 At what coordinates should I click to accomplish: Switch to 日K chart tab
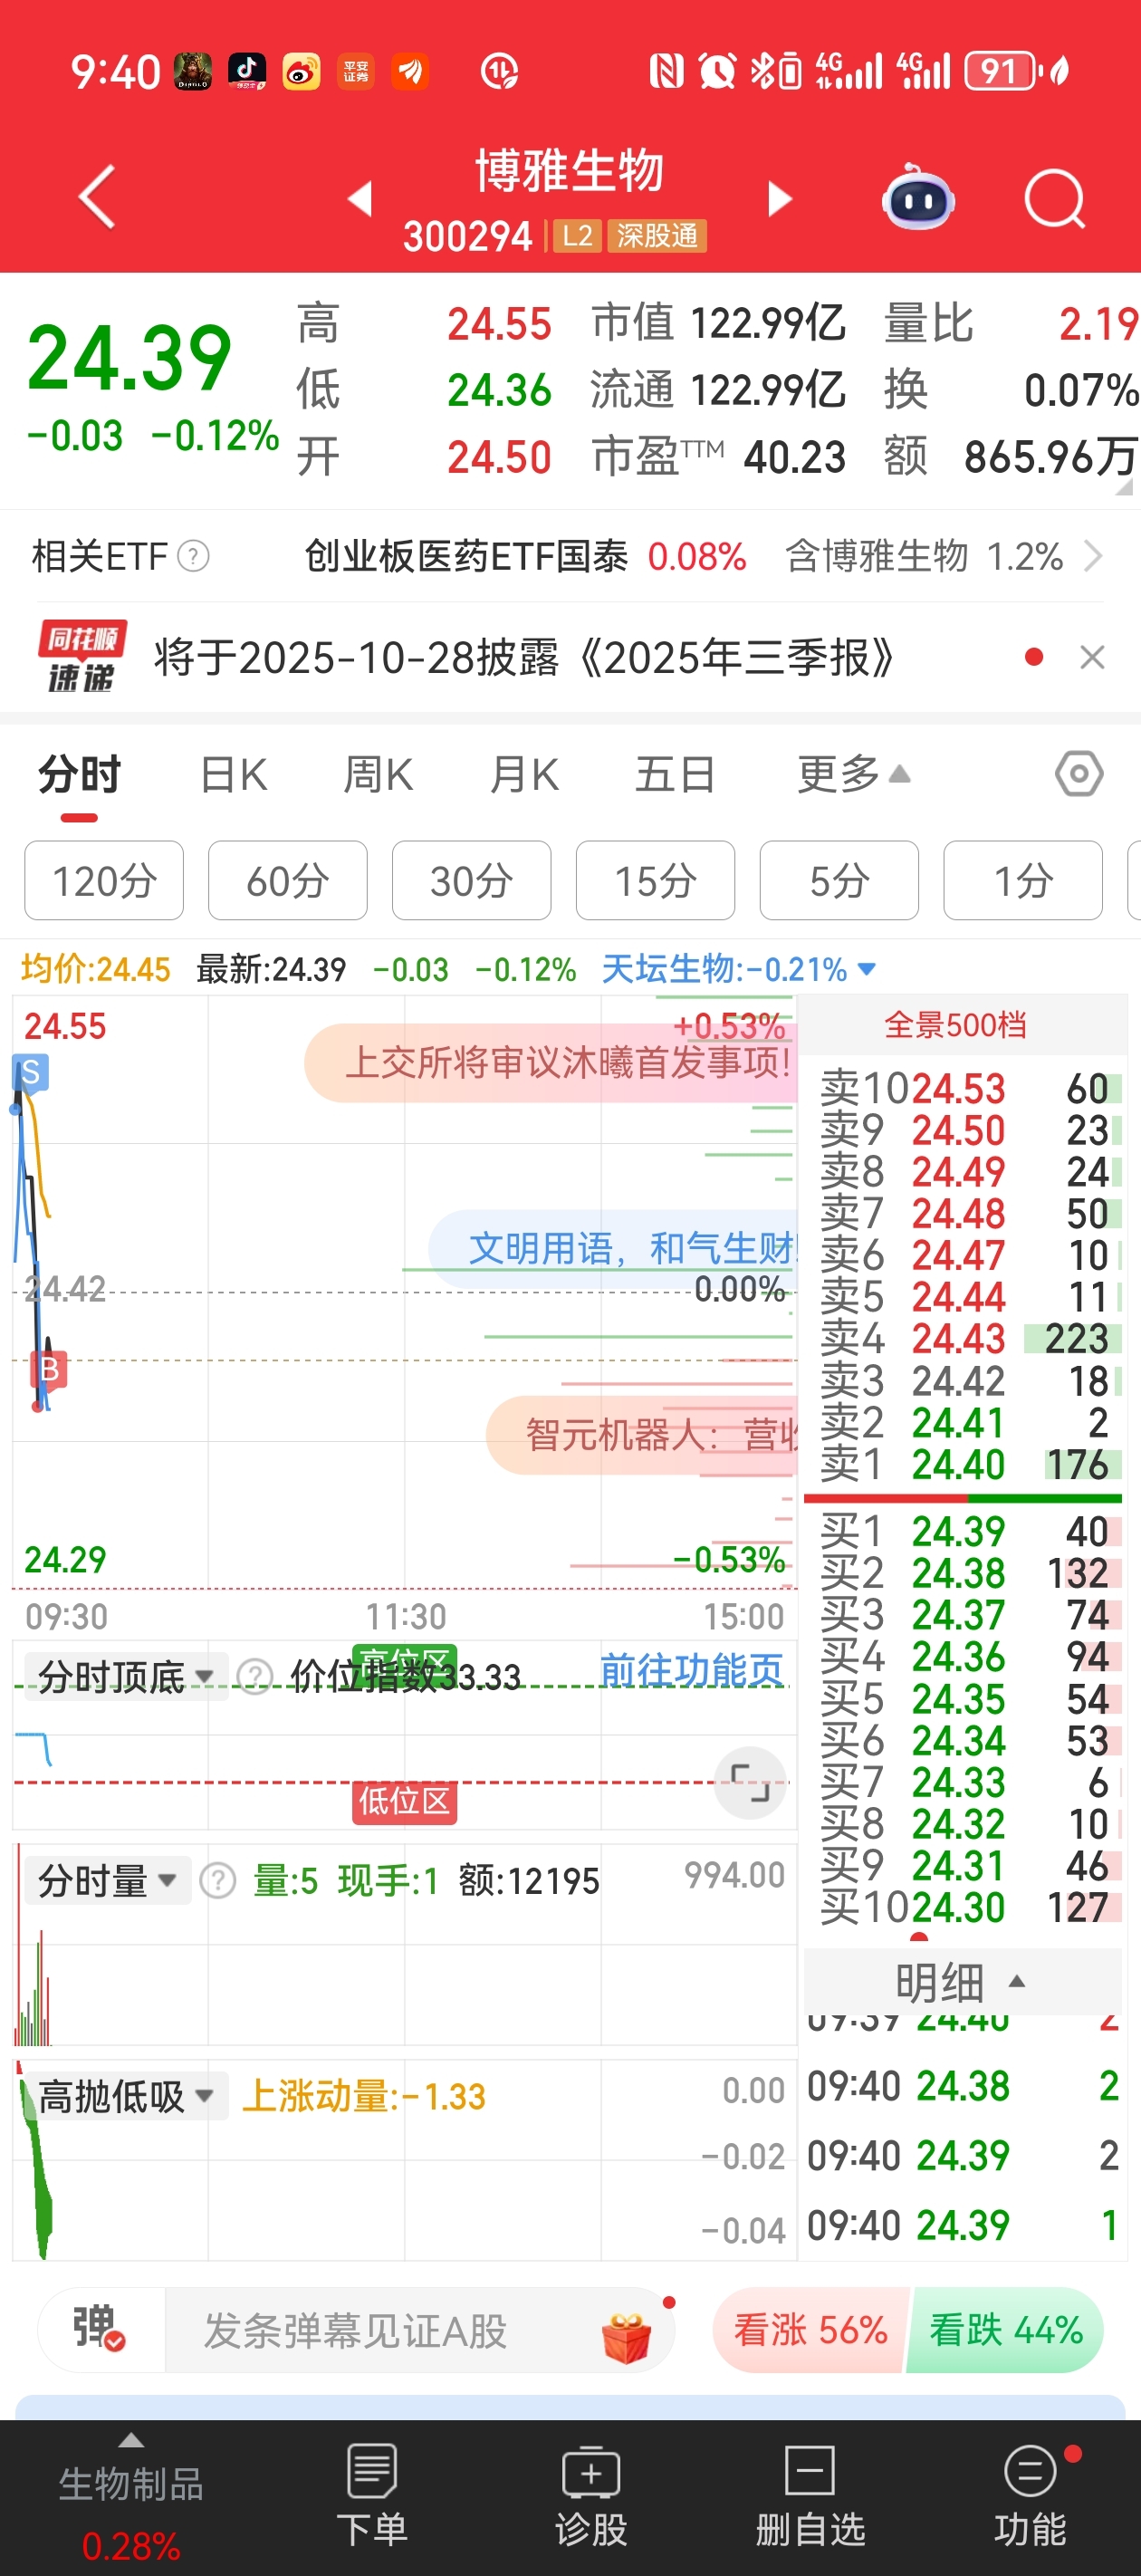(x=233, y=776)
